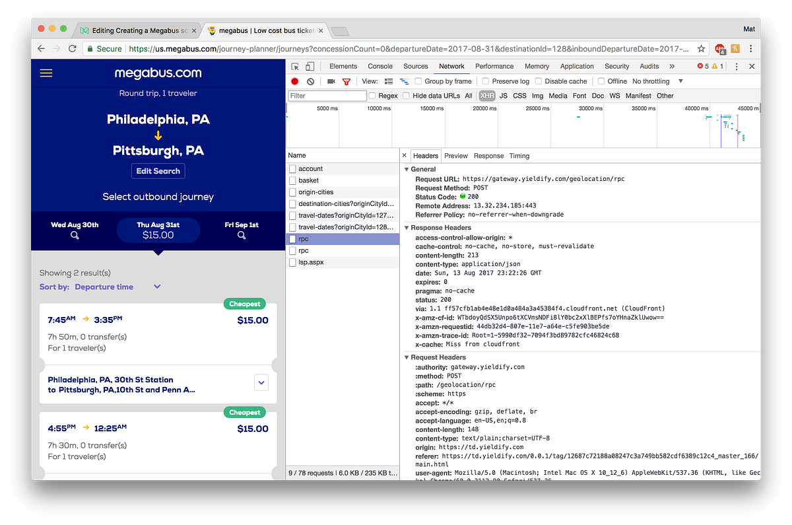Switch network requests to large rows view
This screenshot has height=525, width=792.
pos(387,81)
